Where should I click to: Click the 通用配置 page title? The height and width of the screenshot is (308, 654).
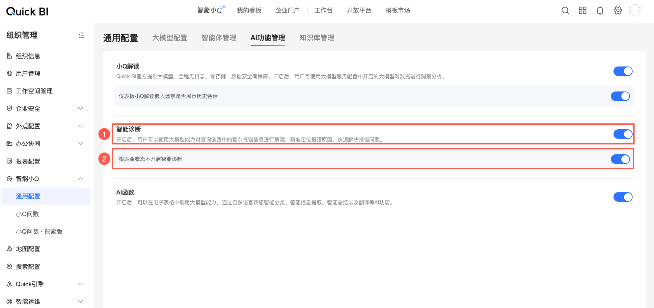[121, 38]
